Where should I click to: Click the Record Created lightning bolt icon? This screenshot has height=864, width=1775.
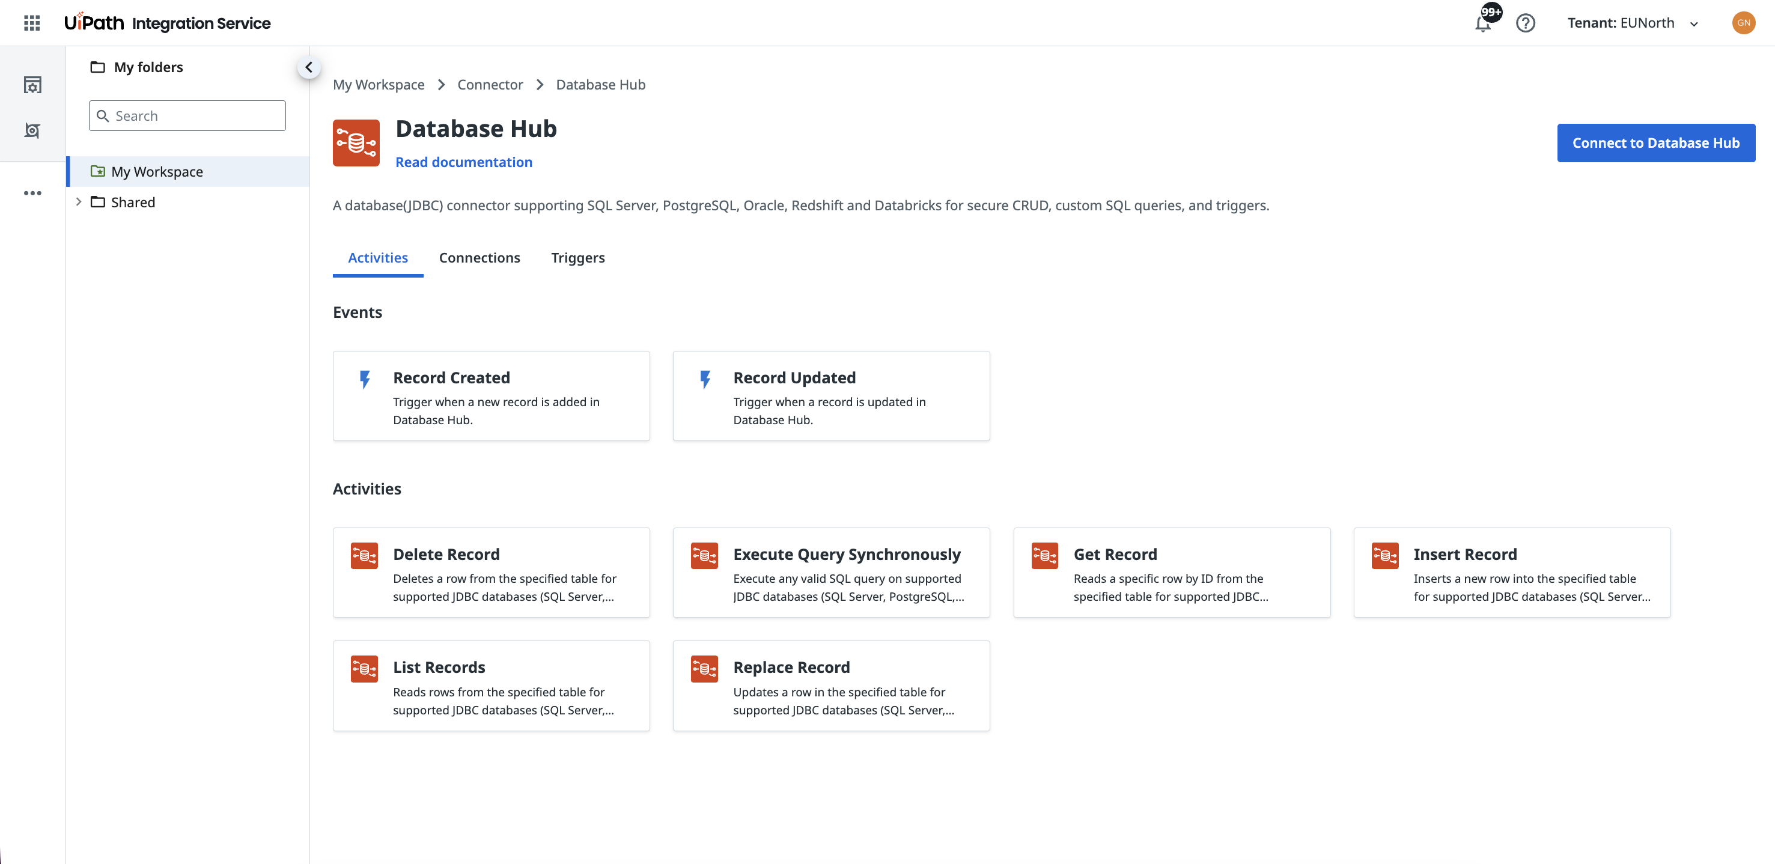[365, 379]
